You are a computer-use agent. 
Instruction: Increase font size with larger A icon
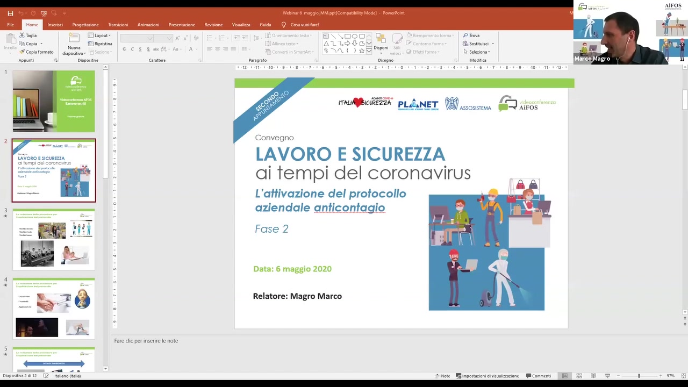(x=177, y=38)
